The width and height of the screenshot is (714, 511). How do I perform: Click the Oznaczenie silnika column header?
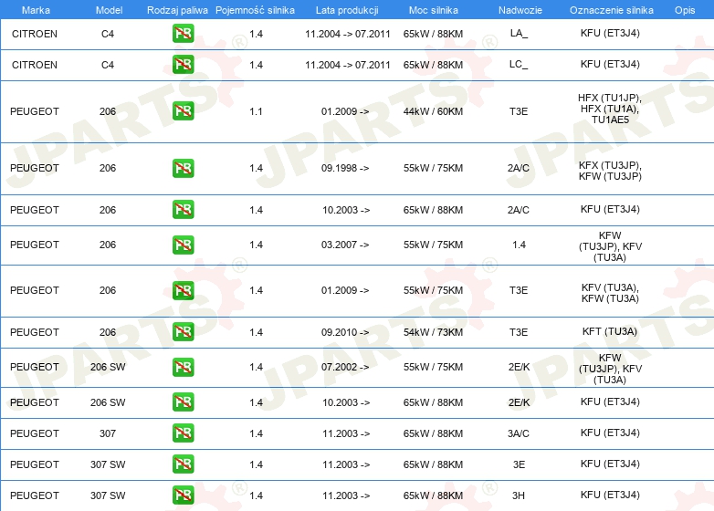pyautogui.click(x=610, y=10)
